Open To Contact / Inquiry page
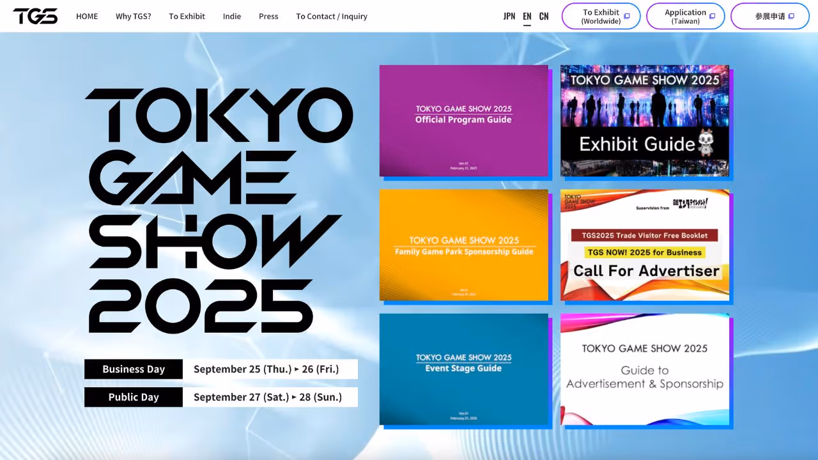The height and width of the screenshot is (460, 818). pos(332,17)
